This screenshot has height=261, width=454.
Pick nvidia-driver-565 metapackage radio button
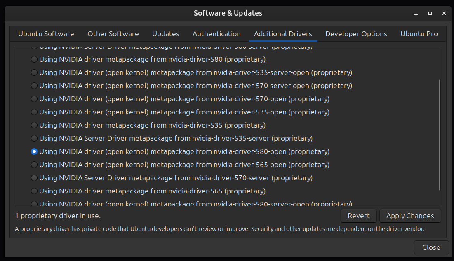pyautogui.click(x=34, y=191)
